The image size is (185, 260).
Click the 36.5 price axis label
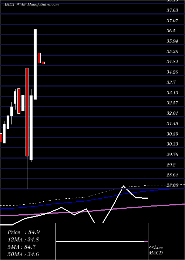[171, 31]
